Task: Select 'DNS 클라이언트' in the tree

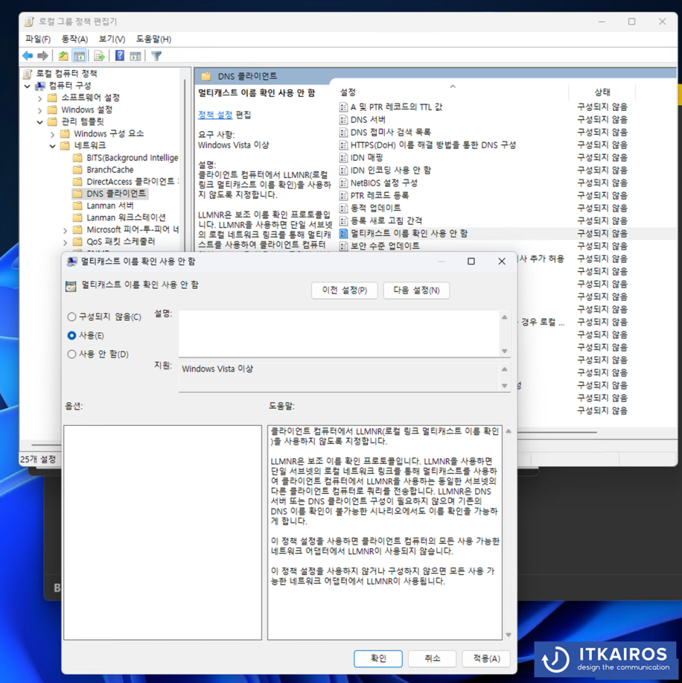Action: 116,194
